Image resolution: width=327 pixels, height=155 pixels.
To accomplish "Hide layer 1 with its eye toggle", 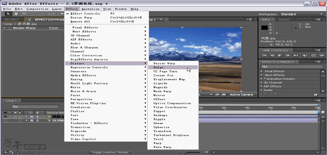I will (x=5, y=117).
